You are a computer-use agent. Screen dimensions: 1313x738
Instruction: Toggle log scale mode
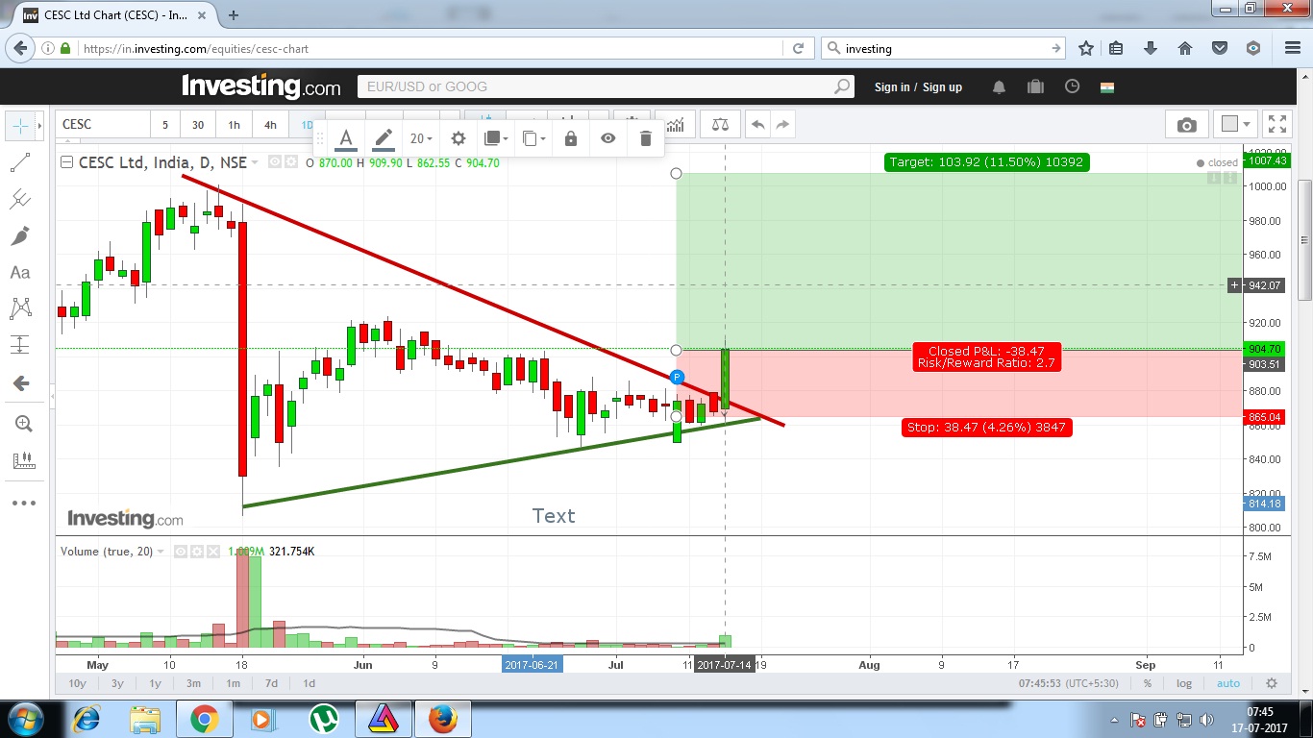(x=1184, y=683)
